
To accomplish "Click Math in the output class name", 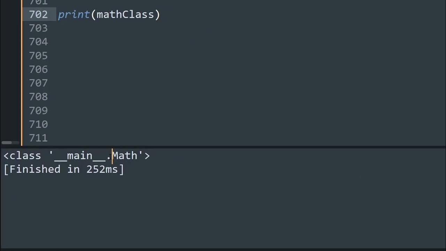I will tap(125, 155).
